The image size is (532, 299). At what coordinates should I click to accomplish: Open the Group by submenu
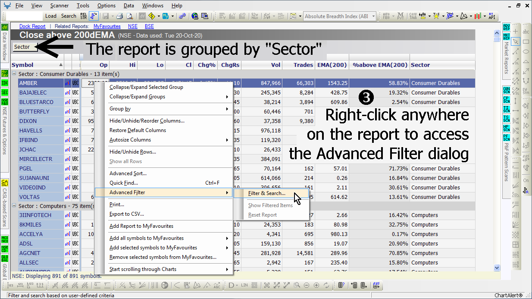pyautogui.click(x=163, y=109)
